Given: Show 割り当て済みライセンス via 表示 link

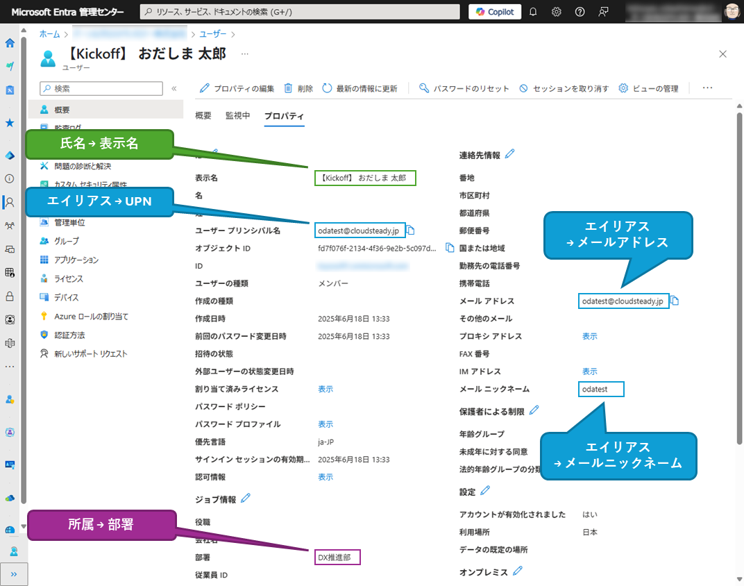Looking at the screenshot, I should (325, 389).
